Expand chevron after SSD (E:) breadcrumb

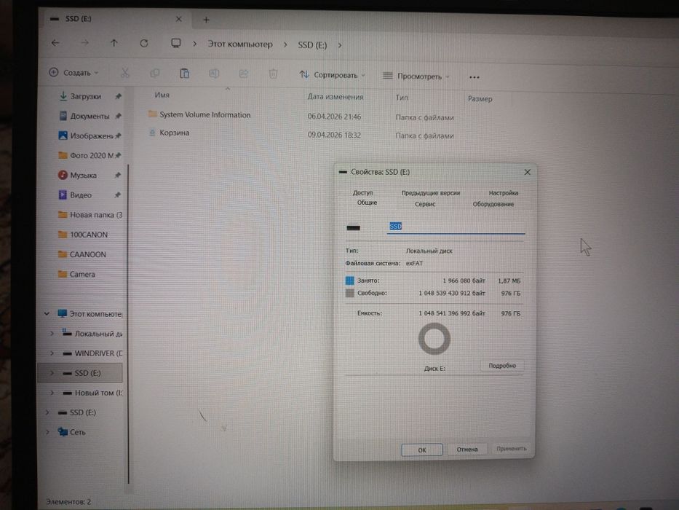point(340,45)
